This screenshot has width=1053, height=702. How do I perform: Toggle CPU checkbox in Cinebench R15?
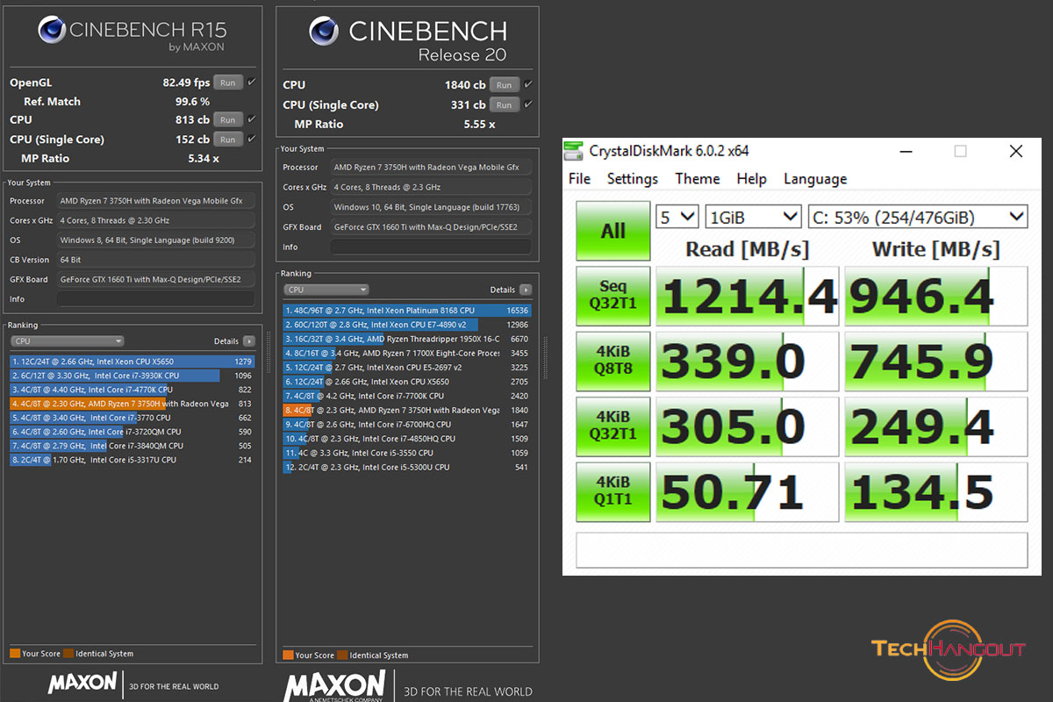click(x=252, y=119)
